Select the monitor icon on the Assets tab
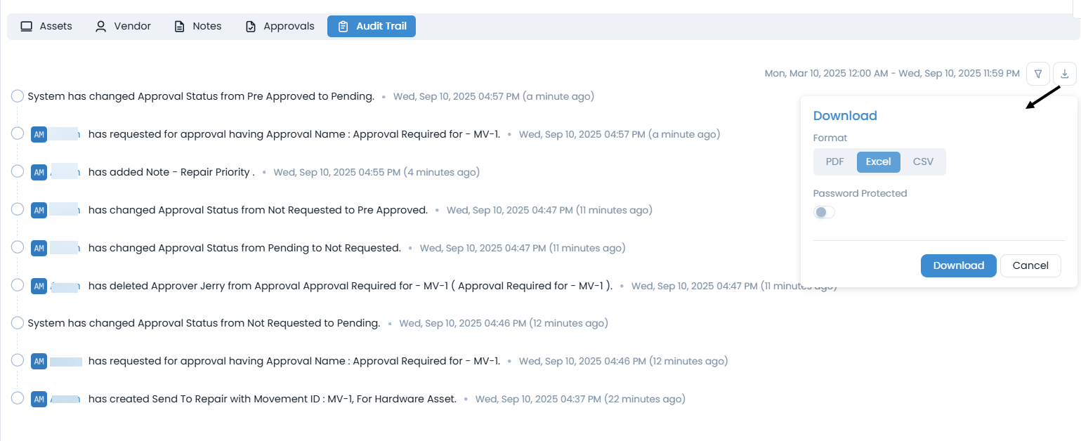Viewport: 1081px width, 441px height. (x=27, y=25)
